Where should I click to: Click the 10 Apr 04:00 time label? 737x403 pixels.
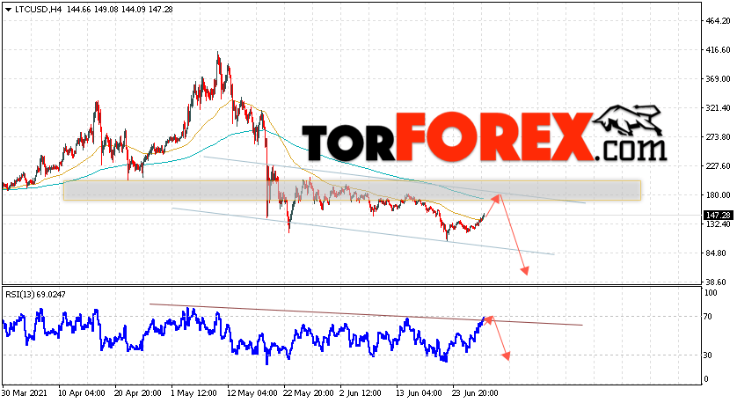82,393
